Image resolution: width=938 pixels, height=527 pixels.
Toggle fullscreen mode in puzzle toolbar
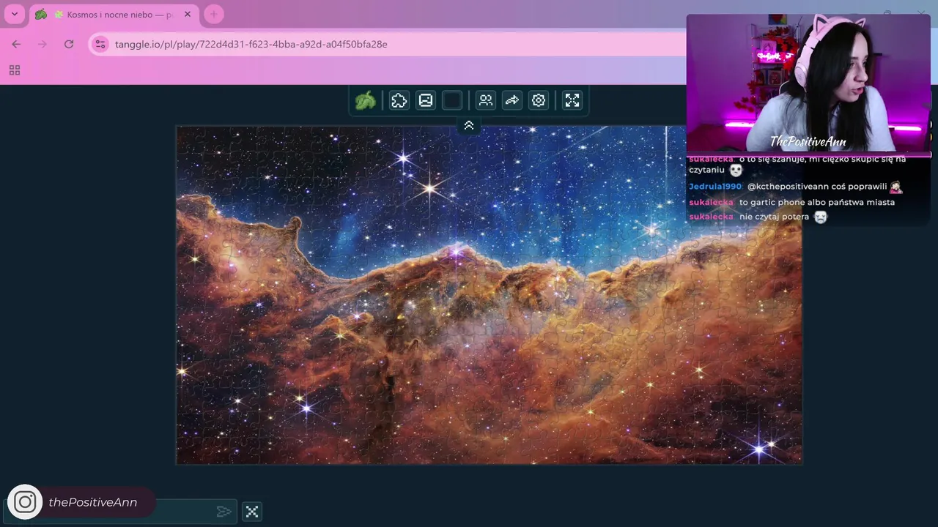pos(572,100)
